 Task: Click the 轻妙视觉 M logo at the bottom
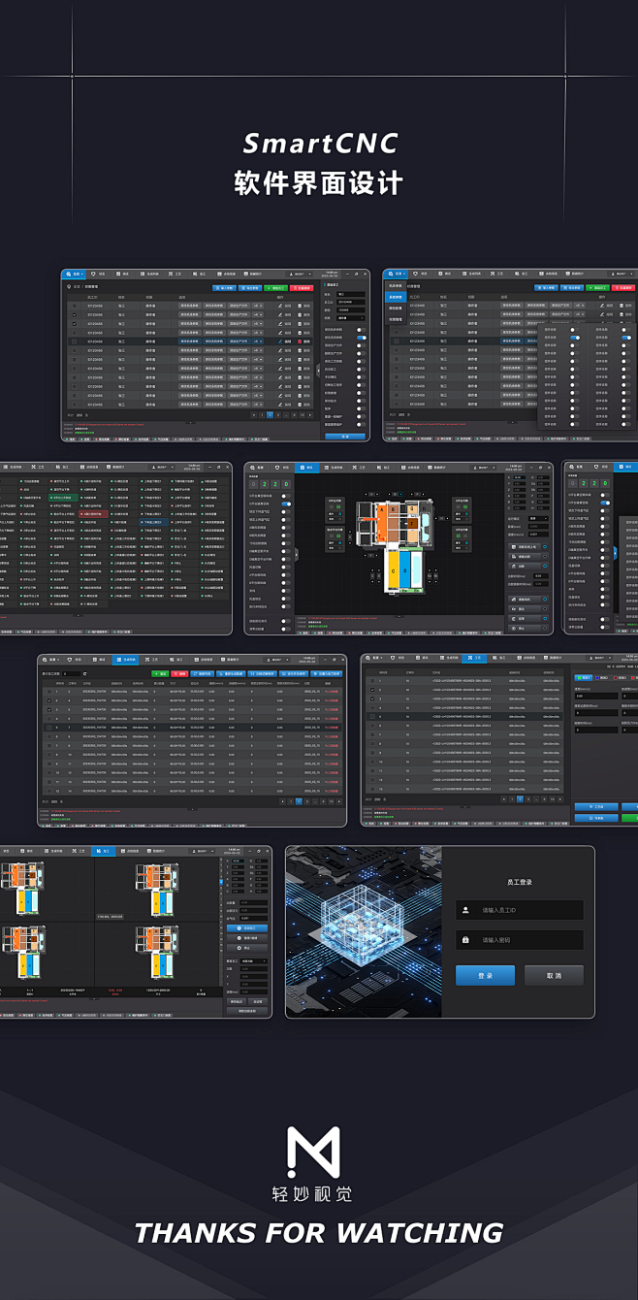click(313, 1154)
